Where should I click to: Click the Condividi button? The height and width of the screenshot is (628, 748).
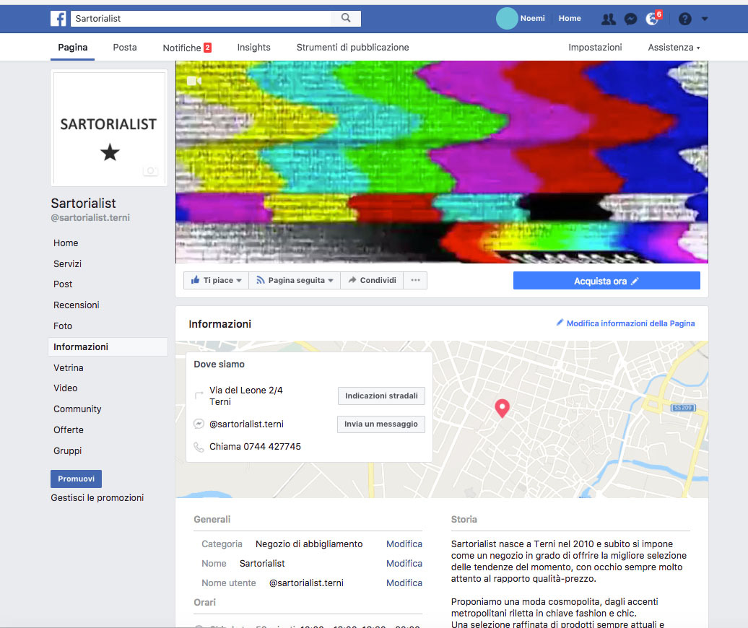(x=372, y=280)
